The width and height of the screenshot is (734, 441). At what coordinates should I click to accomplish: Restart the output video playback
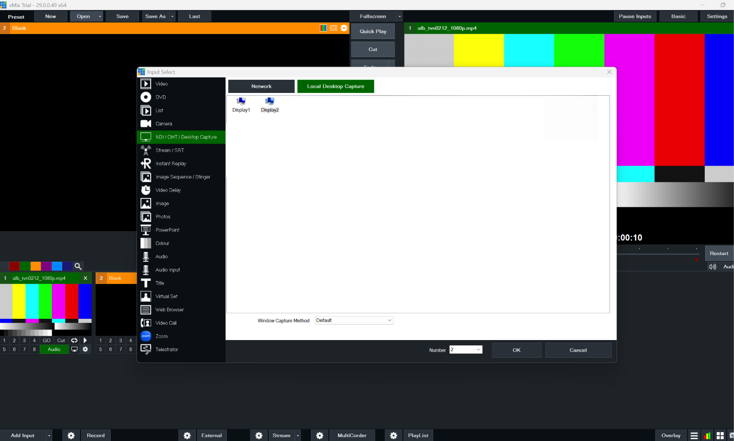tap(718, 253)
